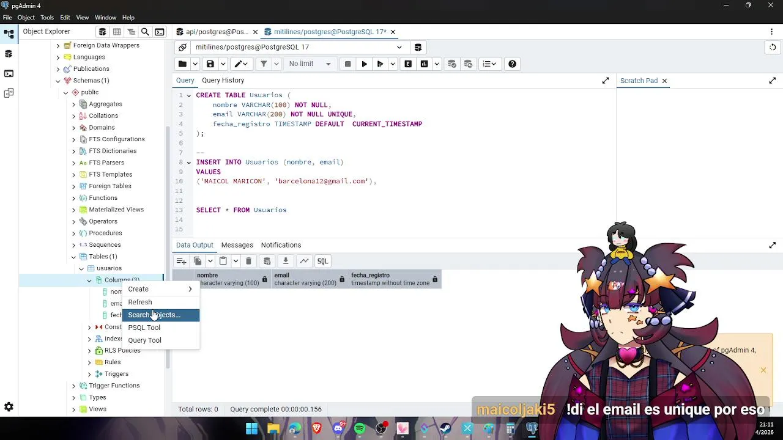The width and height of the screenshot is (783, 440).
Task: Expand the Trigger Functions node
Action: [x=74, y=386]
